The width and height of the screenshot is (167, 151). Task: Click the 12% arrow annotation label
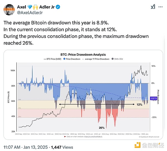pyautogui.click(x=139, y=105)
